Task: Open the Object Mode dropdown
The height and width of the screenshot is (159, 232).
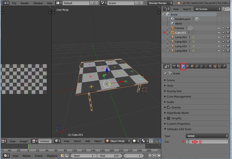Action: click(x=117, y=141)
